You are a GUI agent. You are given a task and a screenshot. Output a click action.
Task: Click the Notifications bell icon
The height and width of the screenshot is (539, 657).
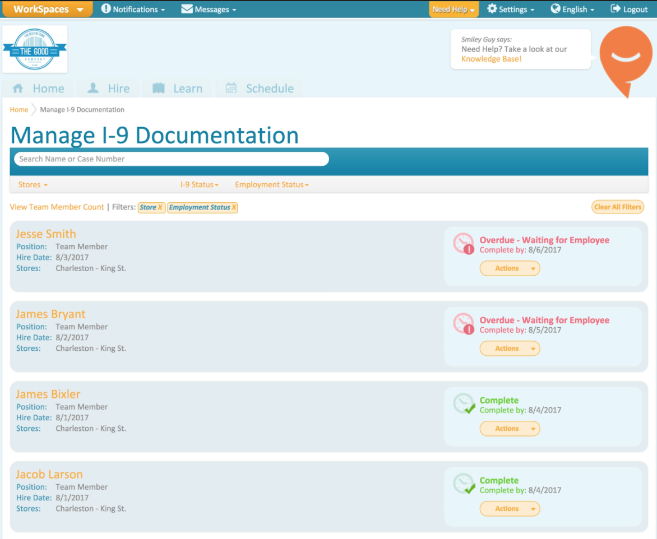(105, 8)
